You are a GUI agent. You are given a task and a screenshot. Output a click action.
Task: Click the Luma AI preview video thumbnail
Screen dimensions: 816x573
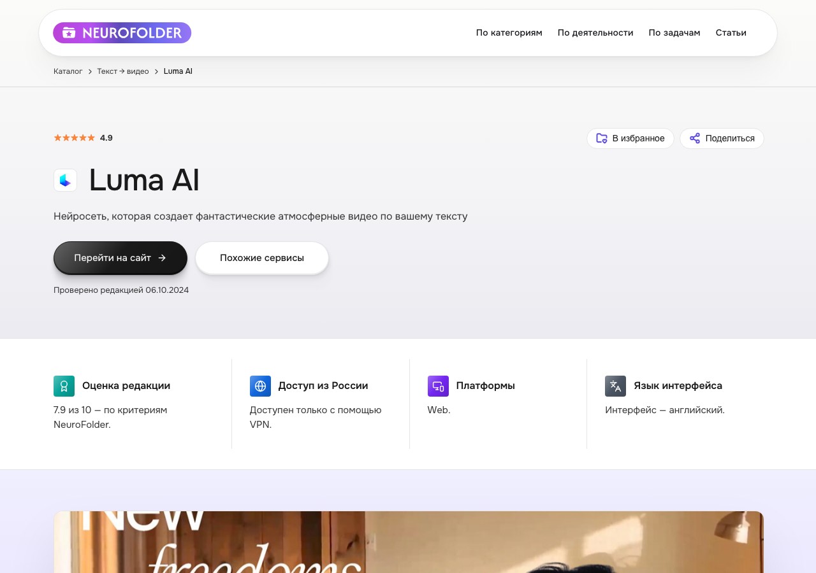(409, 542)
